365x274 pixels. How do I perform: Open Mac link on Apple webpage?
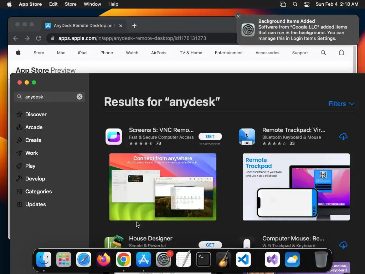point(61,53)
